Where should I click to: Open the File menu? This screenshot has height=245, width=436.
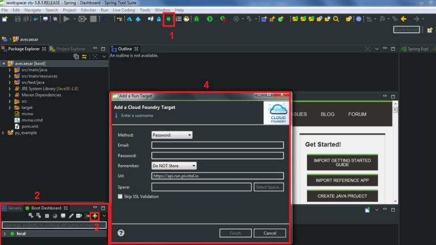(x=5, y=10)
